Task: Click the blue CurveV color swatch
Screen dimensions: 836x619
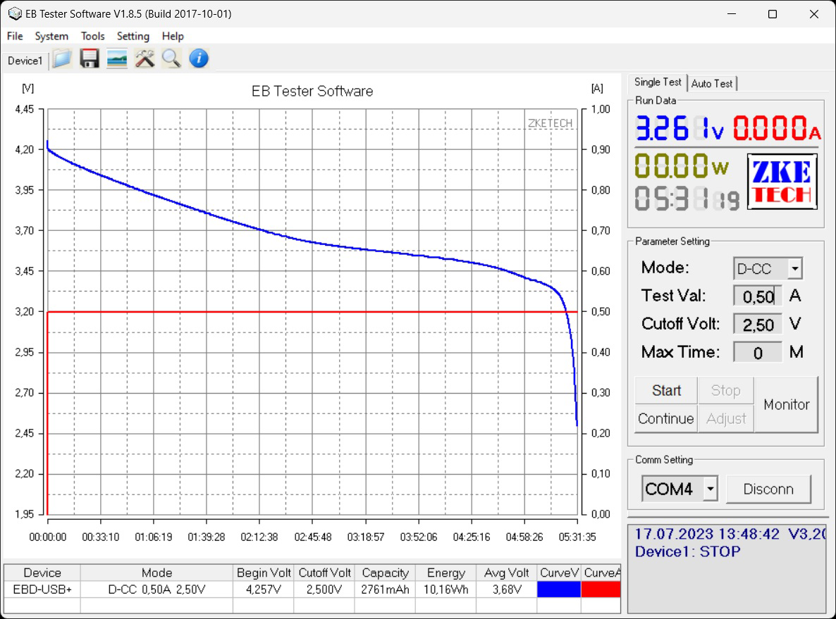Action: (558, 589)
